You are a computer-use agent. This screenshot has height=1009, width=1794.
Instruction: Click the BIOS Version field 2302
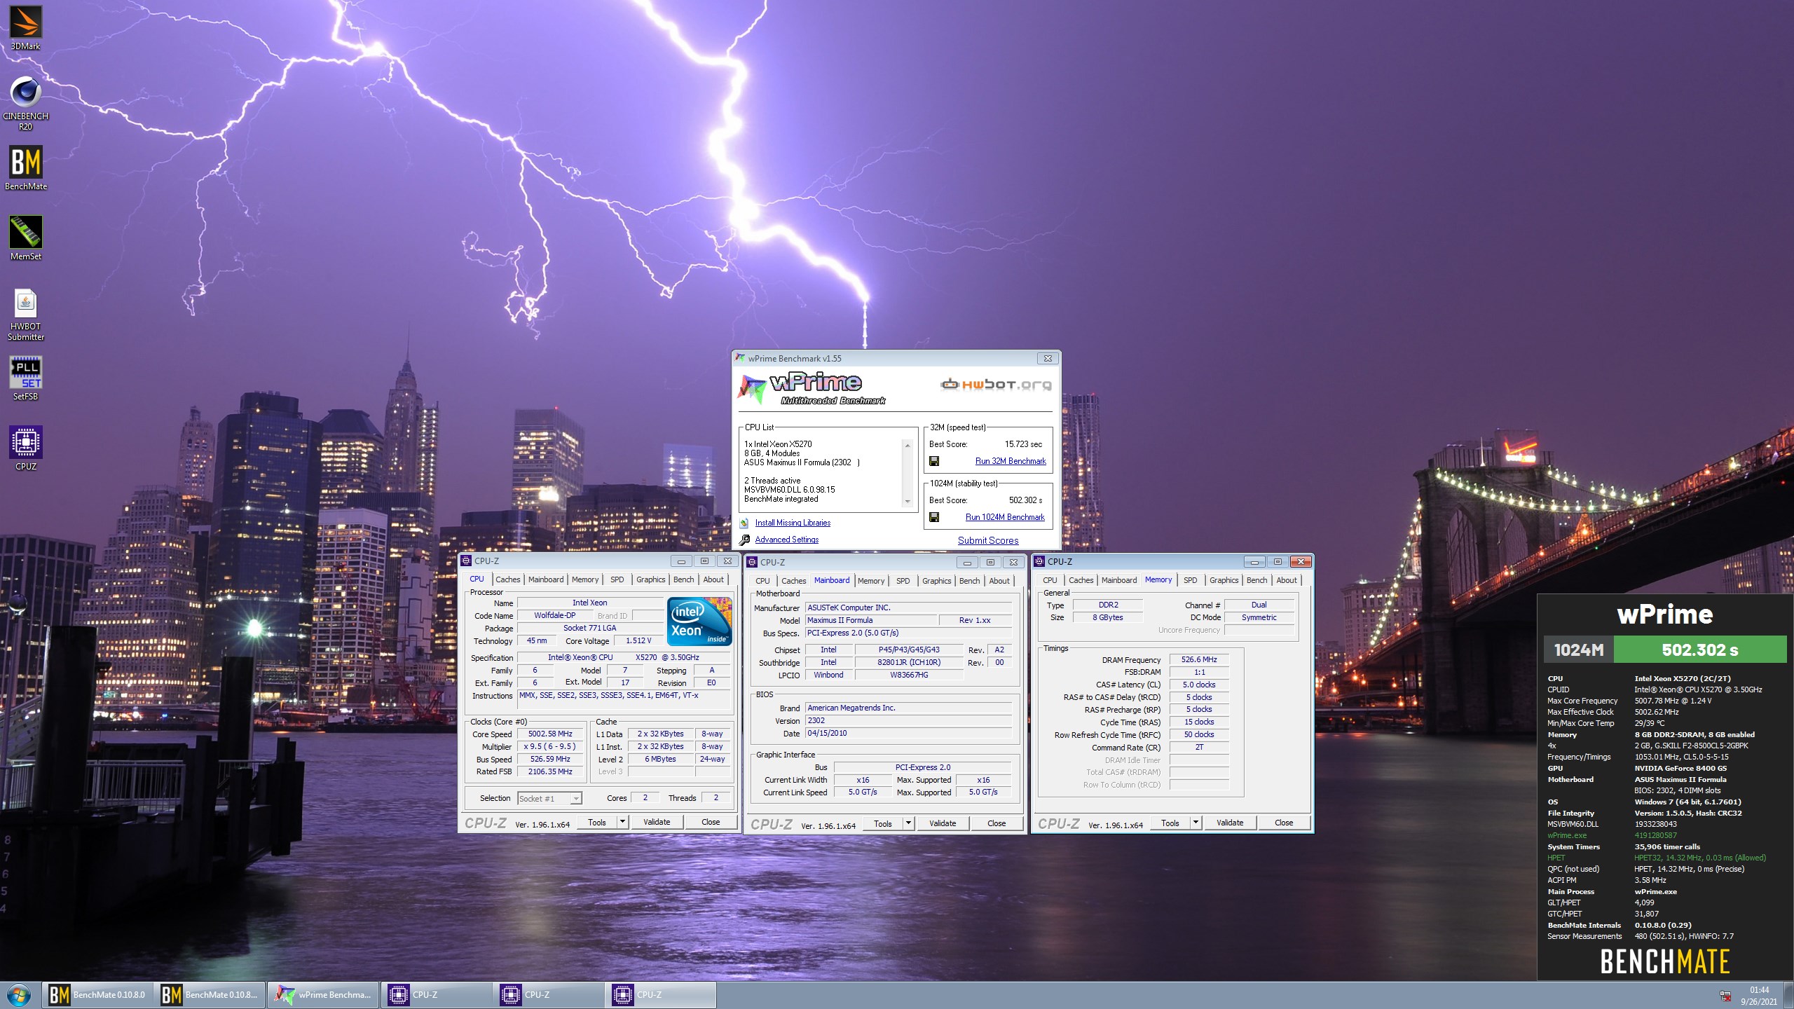(x=909, y=720)
